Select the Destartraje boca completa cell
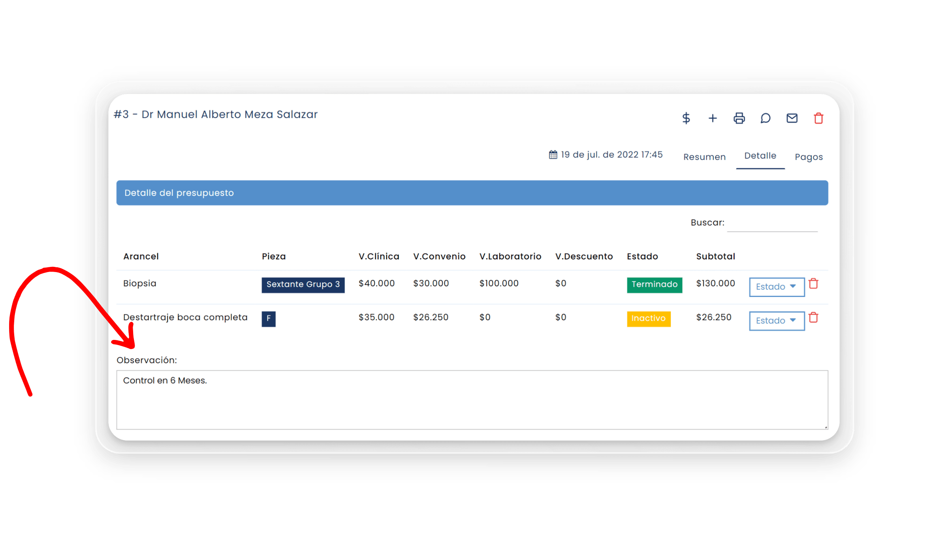Viewport: 948px width, 533px height. [185, 317]
